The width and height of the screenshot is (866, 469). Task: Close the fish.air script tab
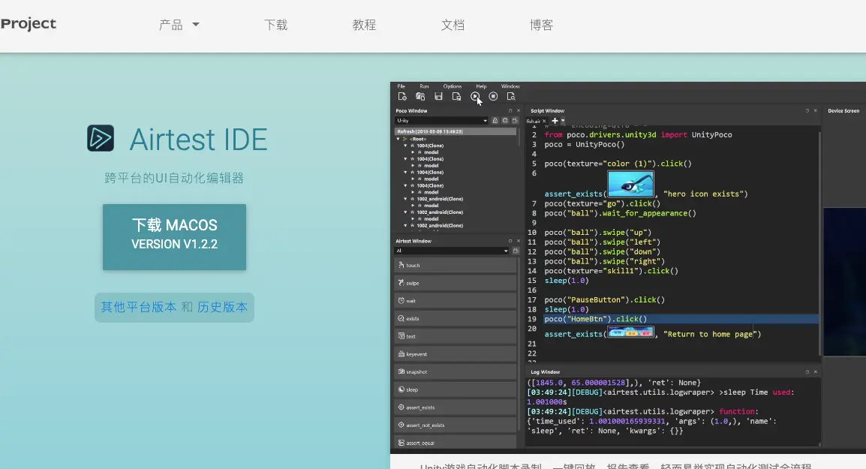tap(544, 121)
